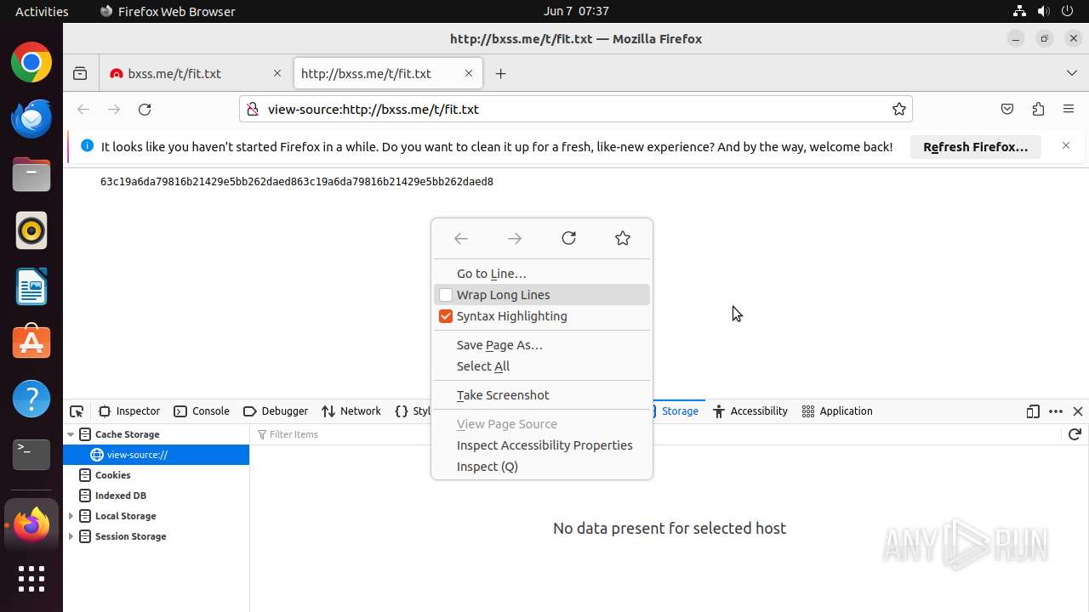Screen dimensions: 1089x612
Task: Click the Refresh Firefox button
Action: pyautogui.click(x=976, y=147)
